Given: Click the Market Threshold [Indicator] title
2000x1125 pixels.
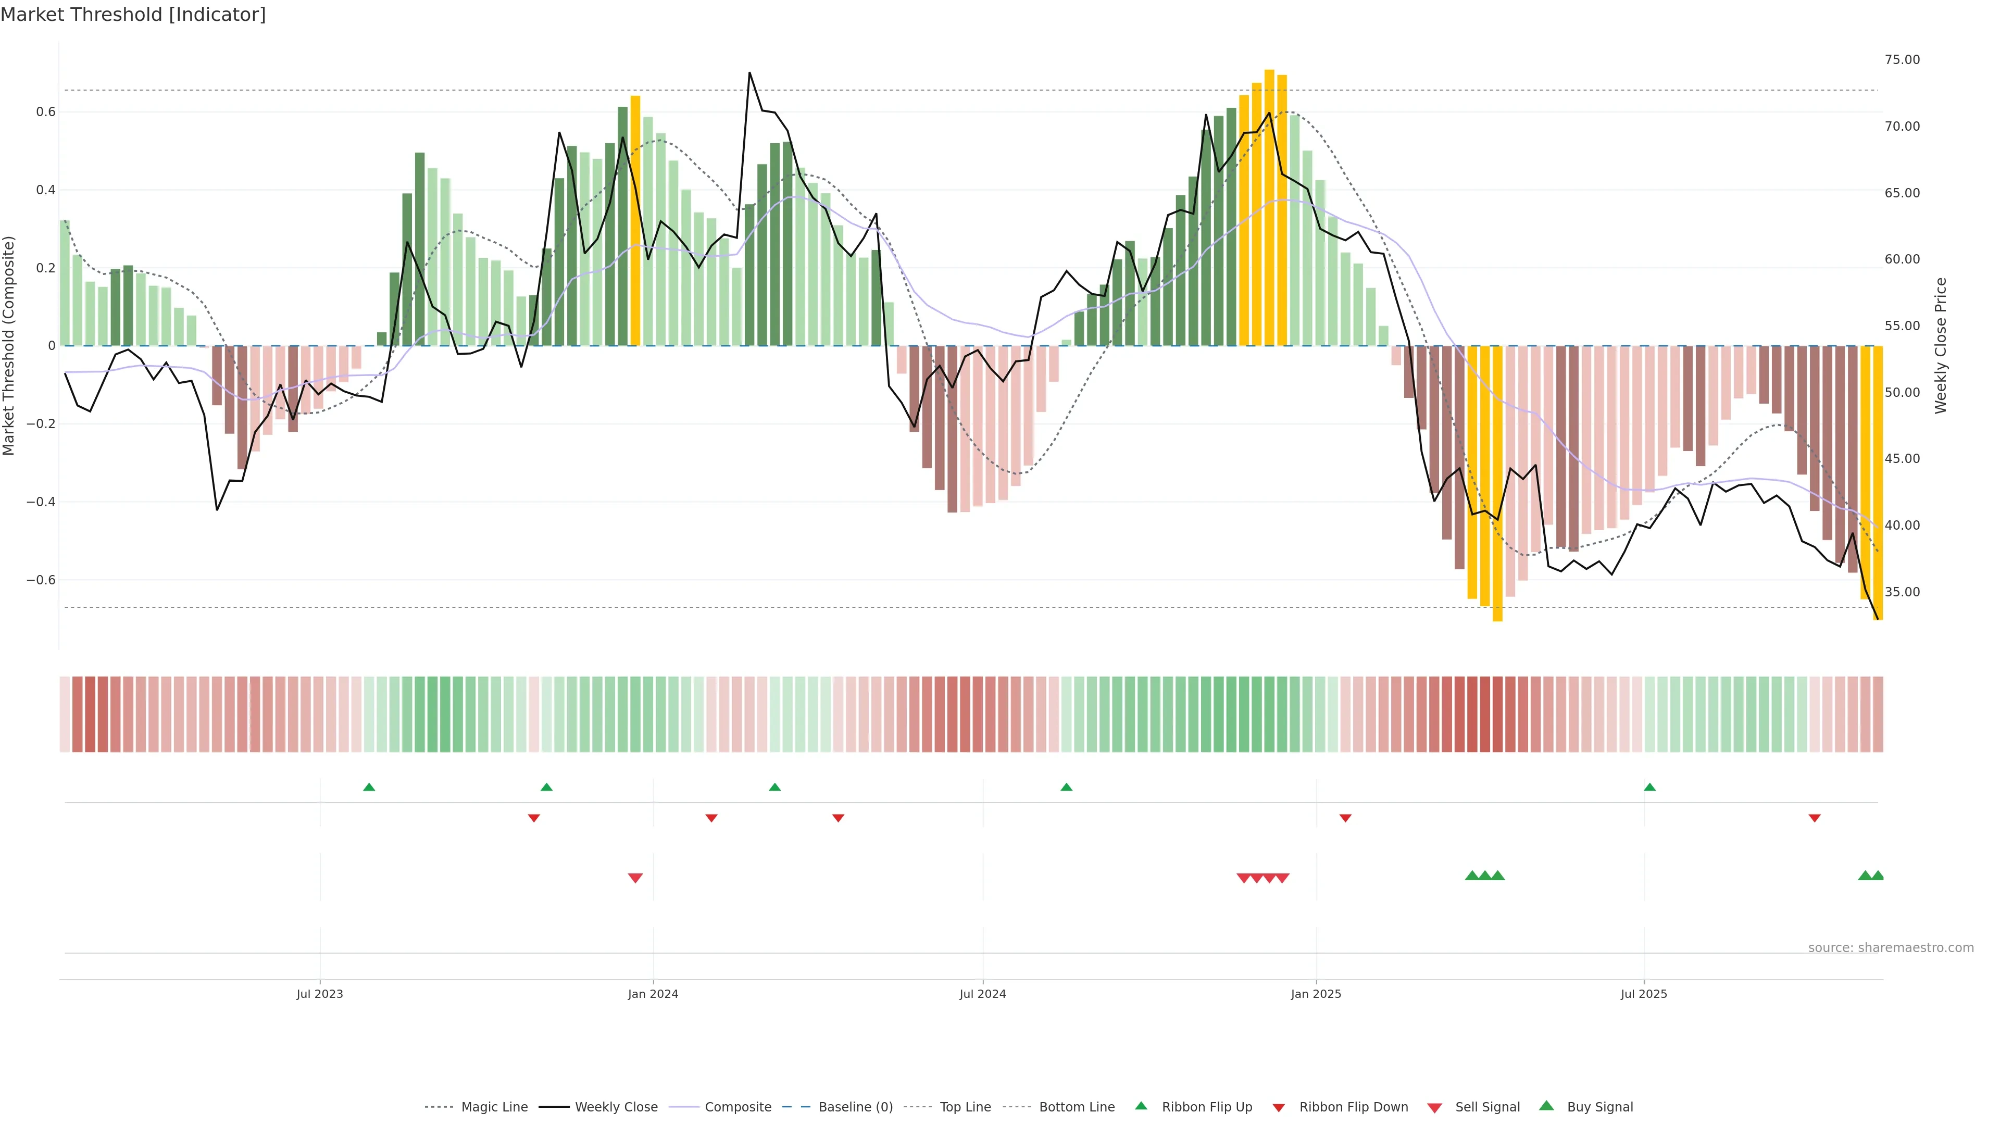Looking at the screenshot, I should click(x=133, y=15).
